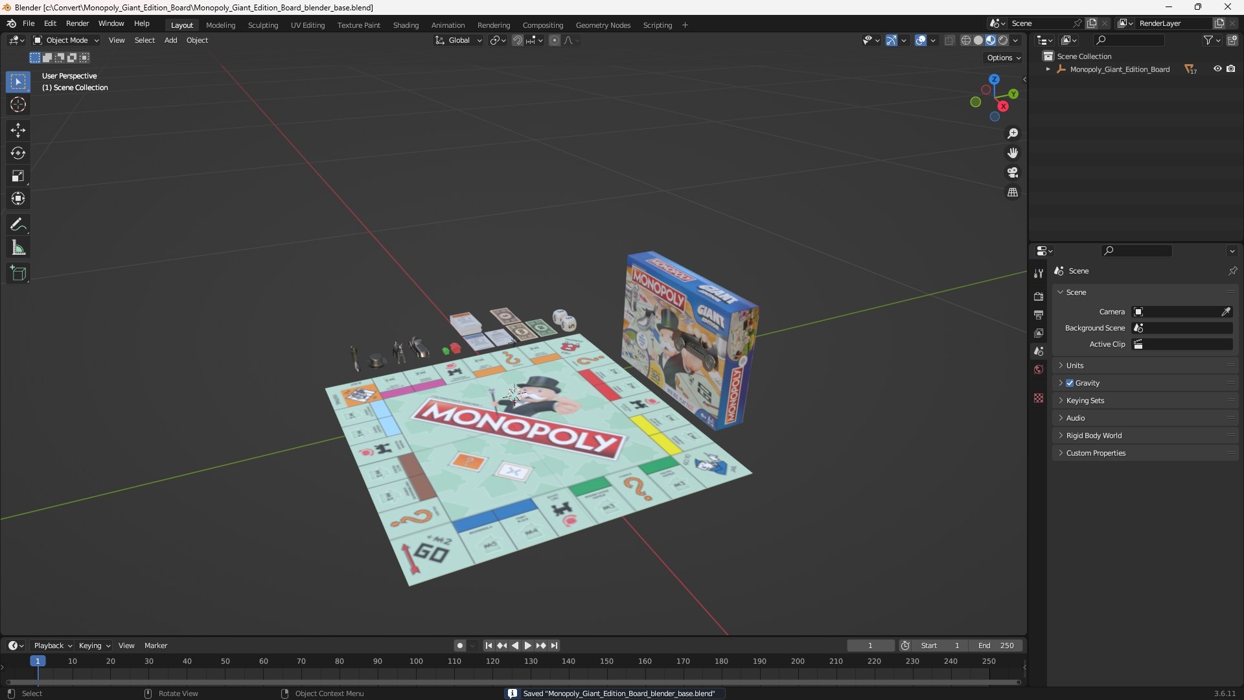Image resolution: width=1244 pixels, height=700 pixels.
Task: Select the Transform tool
Action: coord(18,198)
